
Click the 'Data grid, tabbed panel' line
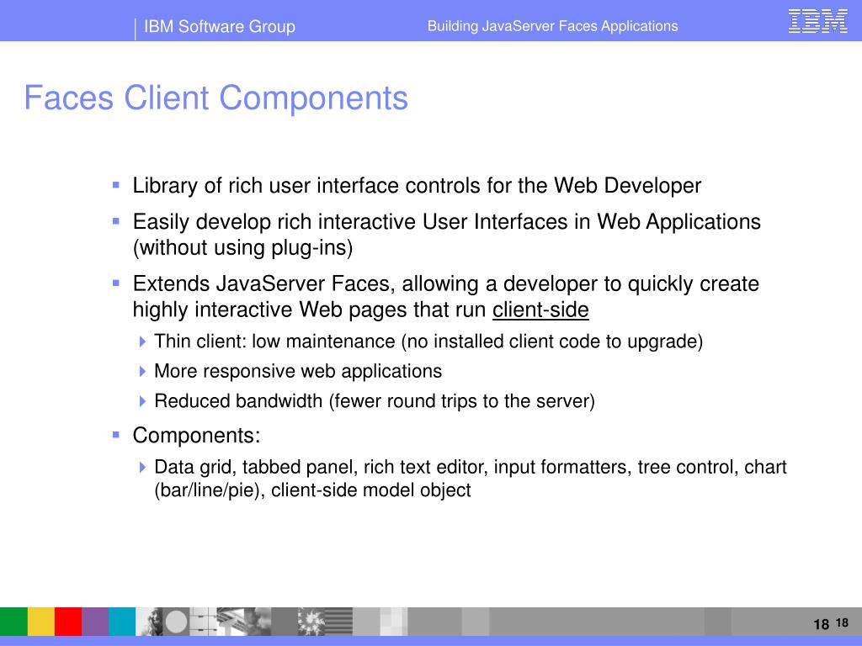pos(471,467)
